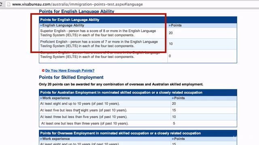Screen dimensions: 259x145
Task: Click the page document icon in address bar
Action: point(9,4)
